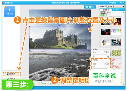Select the 最新 newest filter tab
Screen dimensions: 127x91
[x=103, y=12]
